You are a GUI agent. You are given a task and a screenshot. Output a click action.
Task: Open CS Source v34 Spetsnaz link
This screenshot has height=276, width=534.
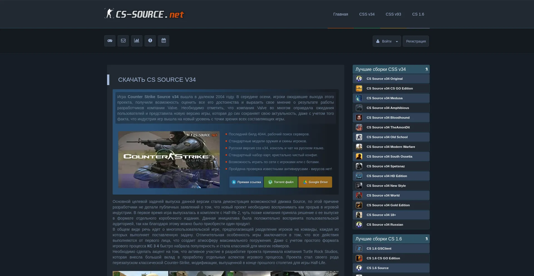385,166
